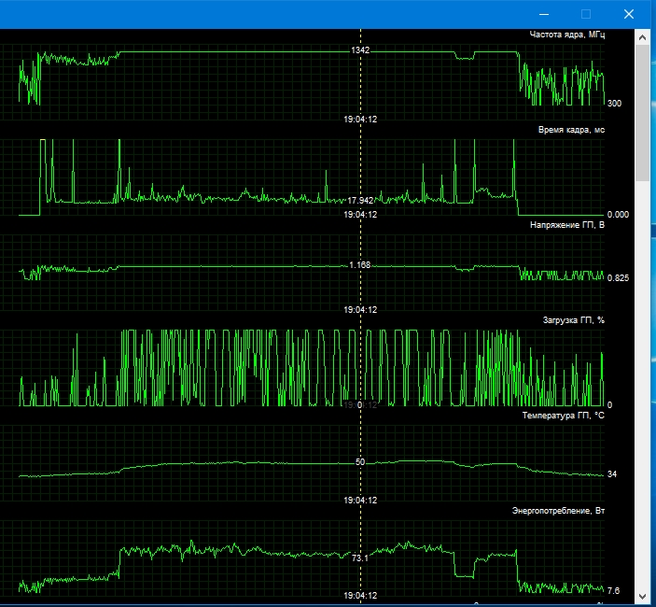Click the 1342 value marker on core clock graph

click(360, 50)
